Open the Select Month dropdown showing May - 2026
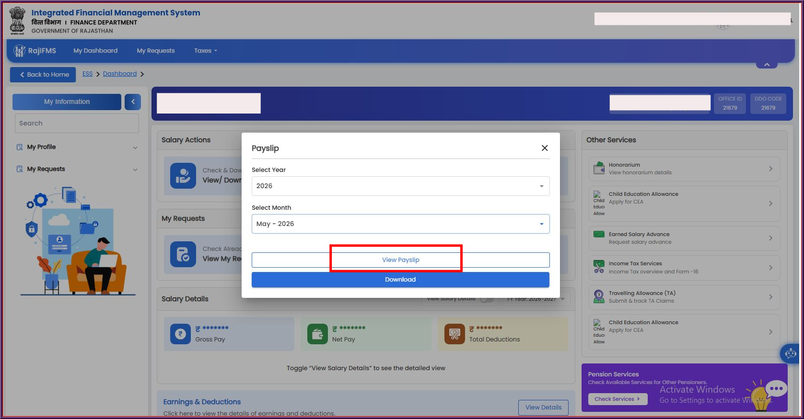Screen dimensions: 804x419 click(x=400, y=224)
